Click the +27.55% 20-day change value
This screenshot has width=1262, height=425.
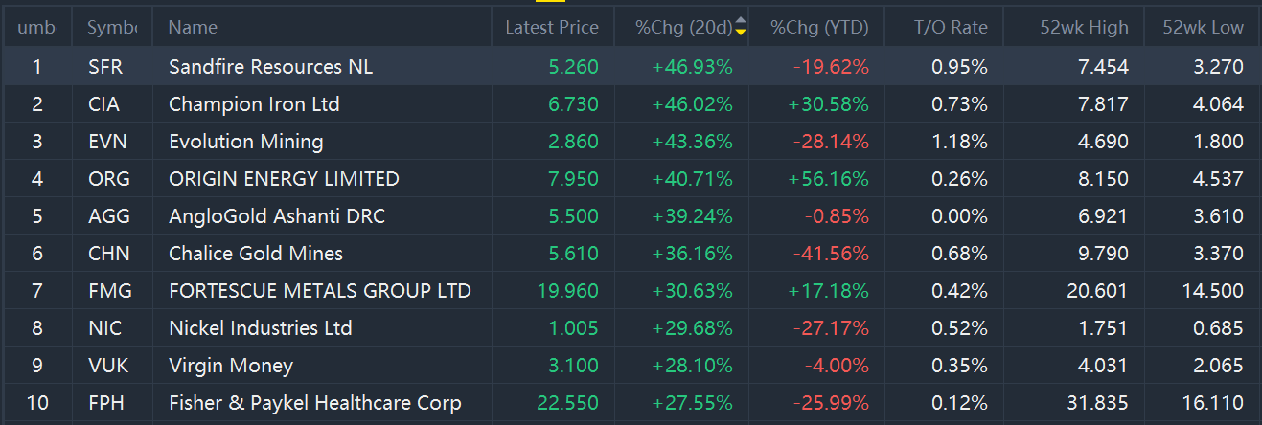(692, 403)
